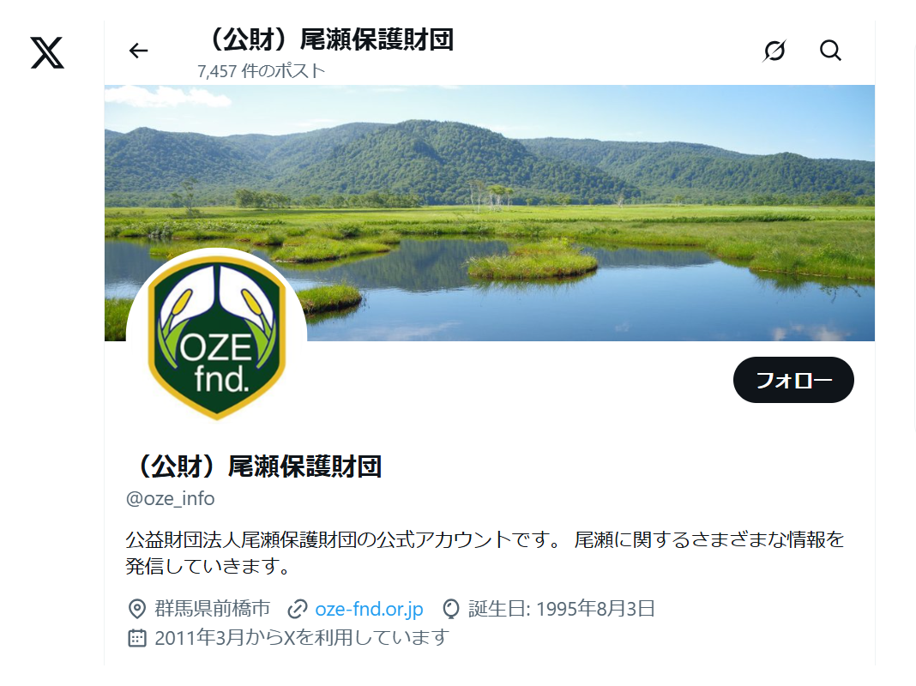Image resolution: width=916 pixels, height=686 pixels.
Task: Click the 誕生日: 1995年8月3日 text
Action: (562, 609)
